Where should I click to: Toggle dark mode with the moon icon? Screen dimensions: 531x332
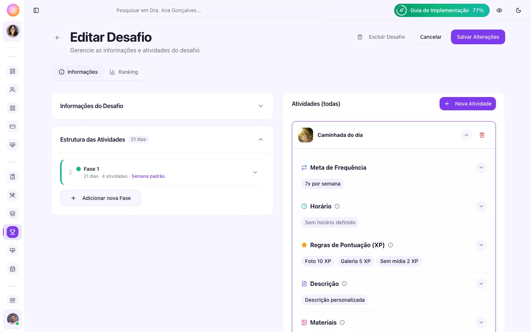point(518,10)
